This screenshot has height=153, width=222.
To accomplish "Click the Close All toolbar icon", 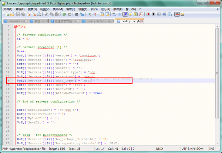I will (34, 14).
